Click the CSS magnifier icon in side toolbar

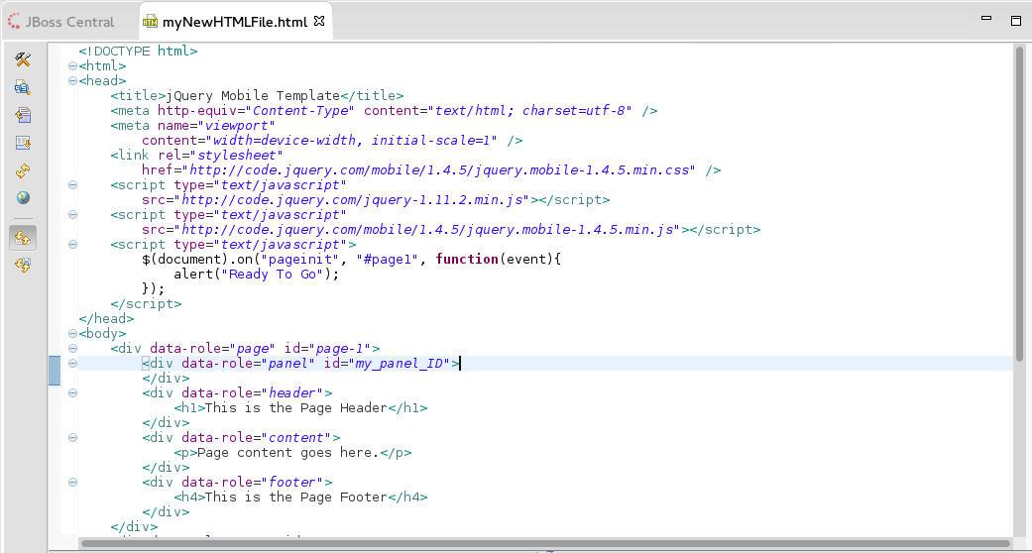(x=23, y=87)
